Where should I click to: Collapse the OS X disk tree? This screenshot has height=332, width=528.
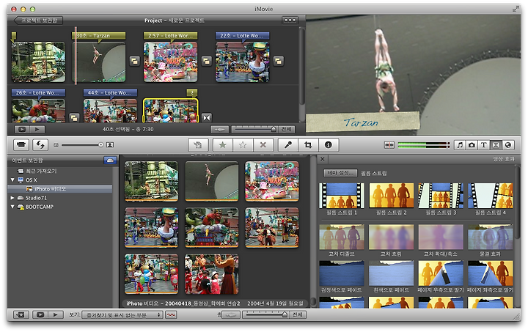(12, 180)
